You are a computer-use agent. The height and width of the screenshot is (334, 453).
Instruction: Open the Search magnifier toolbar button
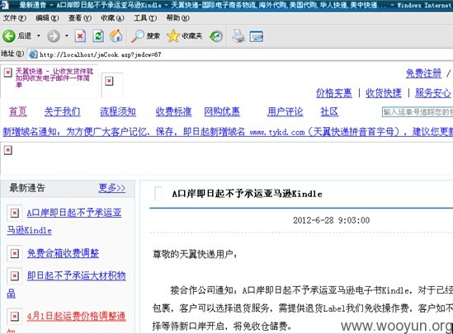point(145,36)
